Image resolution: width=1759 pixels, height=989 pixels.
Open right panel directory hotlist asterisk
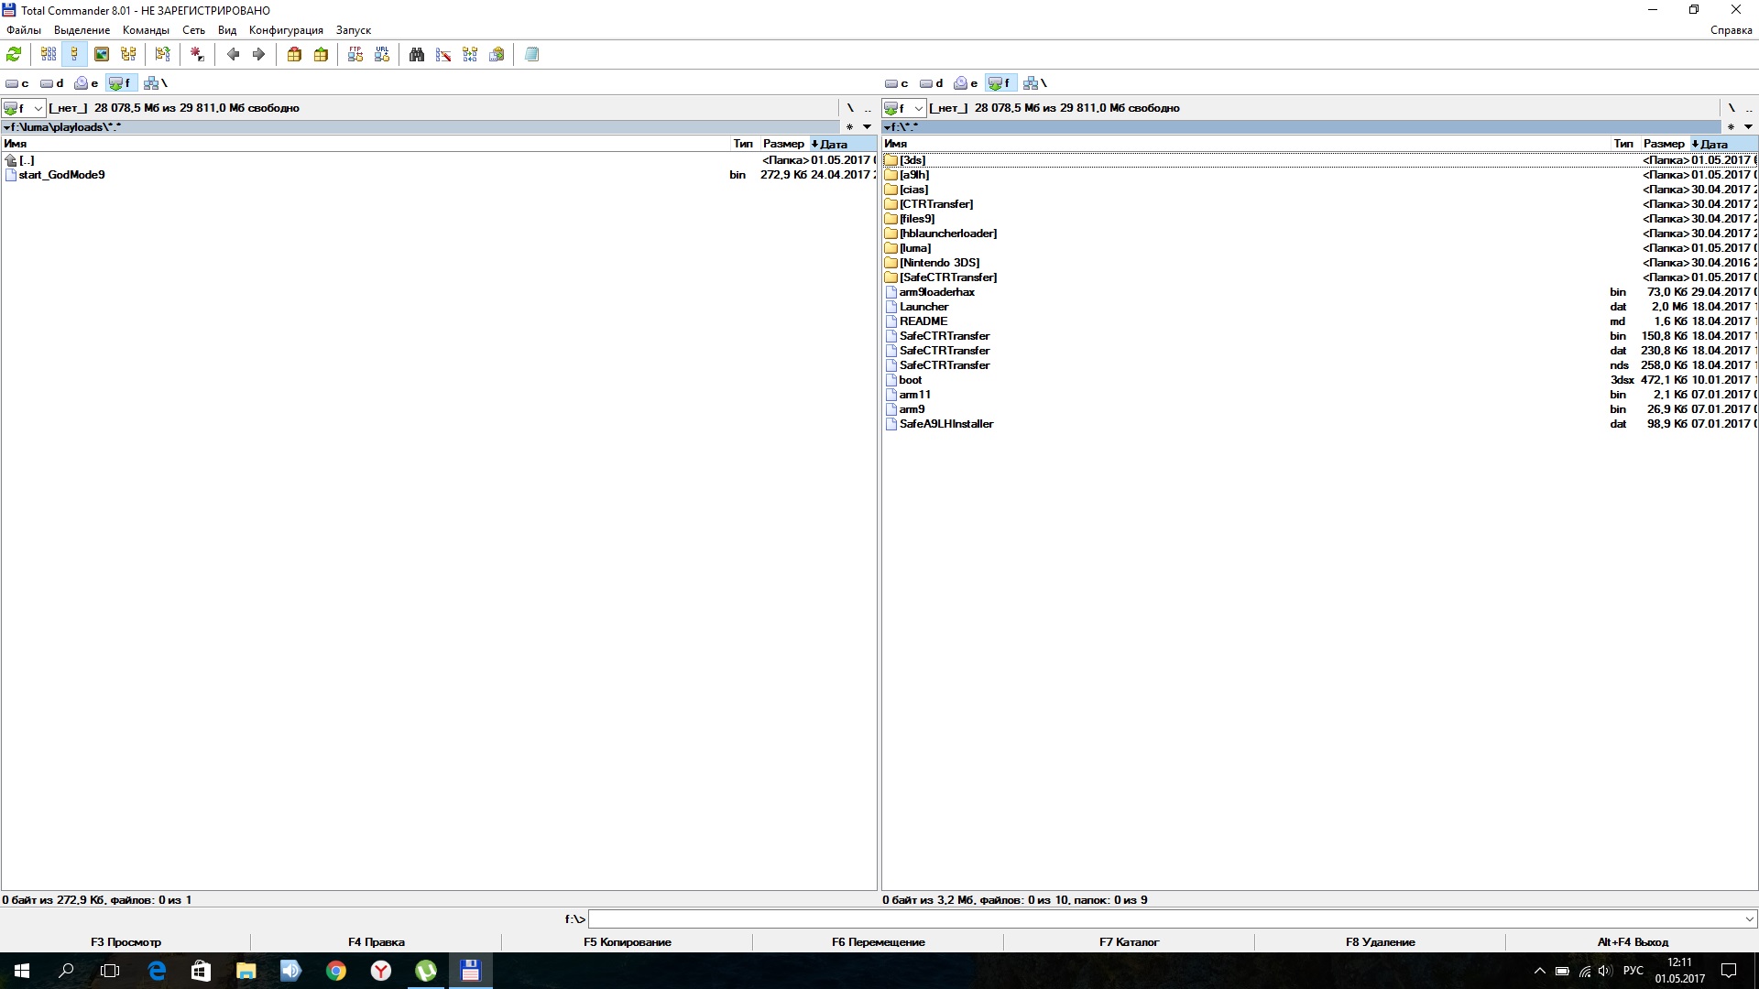click(1731, 127)
